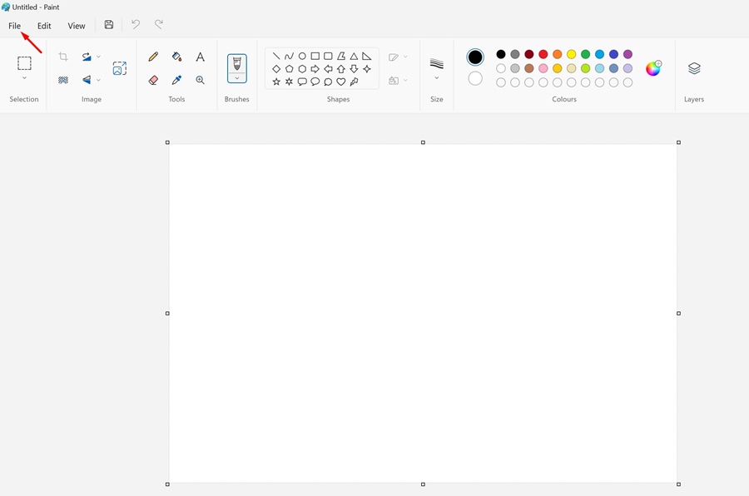Pick the Fill bucket tool
Image resolution: width=749 pixels, height=496 pixels.
tap(176, 57)
